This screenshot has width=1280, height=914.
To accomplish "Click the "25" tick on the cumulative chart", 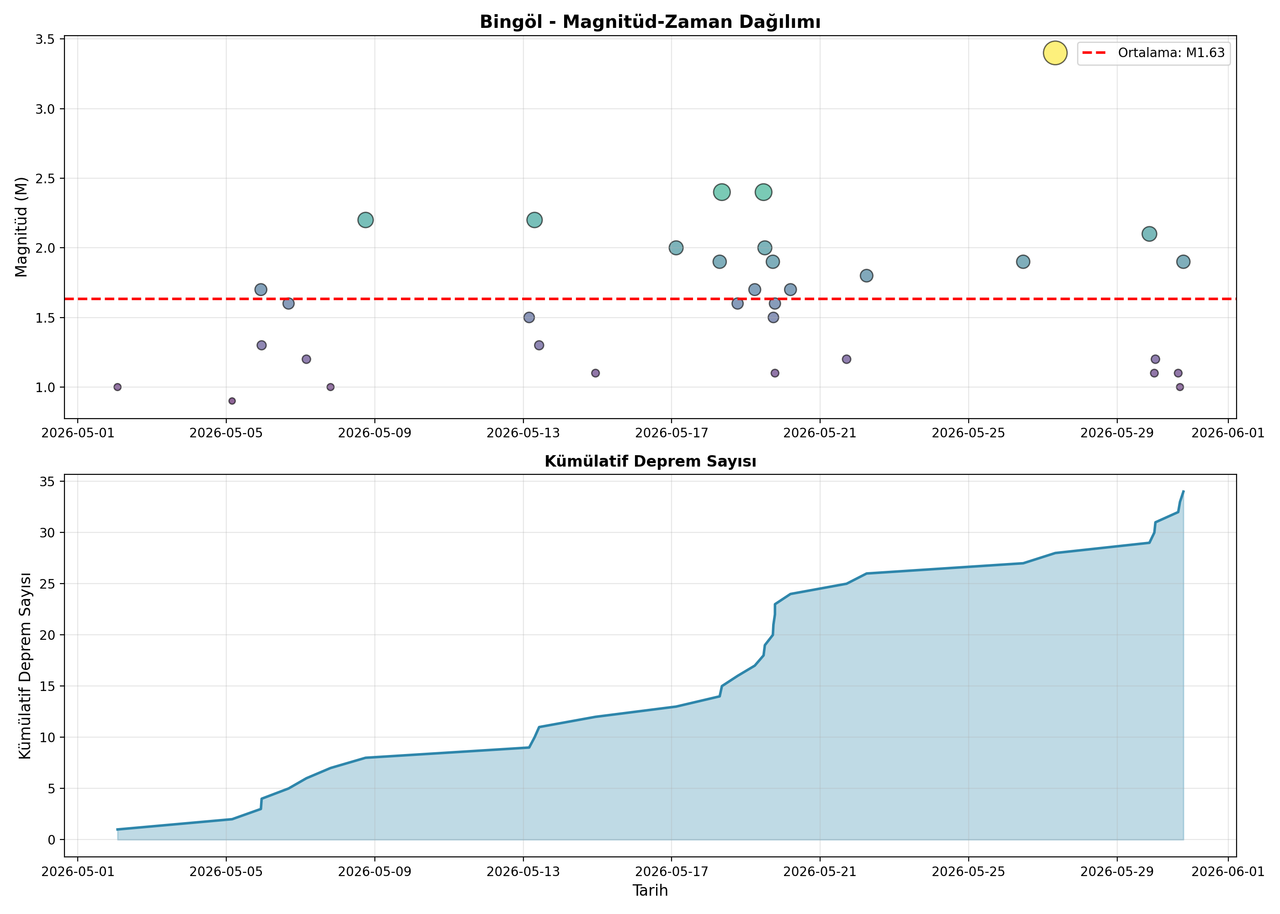I will click(48, 584).
